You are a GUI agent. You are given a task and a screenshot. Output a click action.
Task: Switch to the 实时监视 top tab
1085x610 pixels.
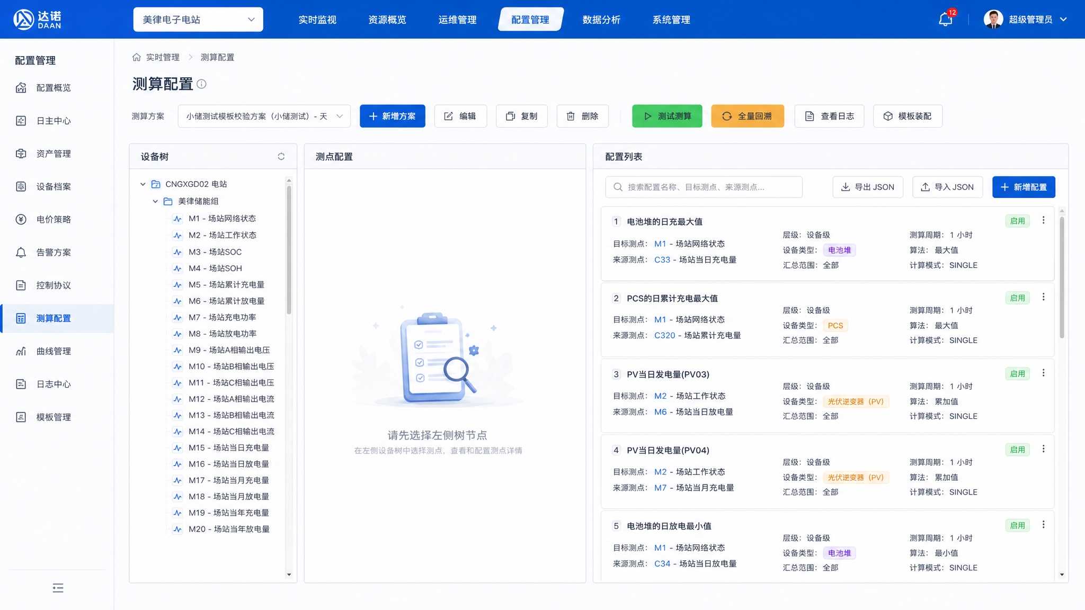pyautogui.click(x=317, y=20)
